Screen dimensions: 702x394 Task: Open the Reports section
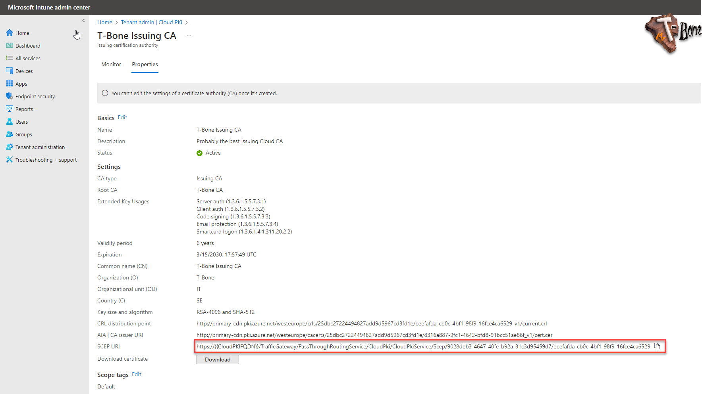[24, 109]
